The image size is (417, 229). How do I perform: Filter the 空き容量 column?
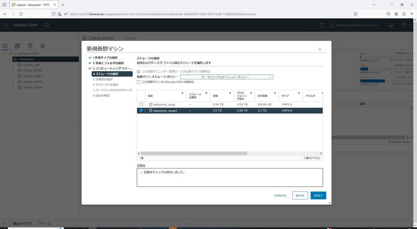pos(275,93)
